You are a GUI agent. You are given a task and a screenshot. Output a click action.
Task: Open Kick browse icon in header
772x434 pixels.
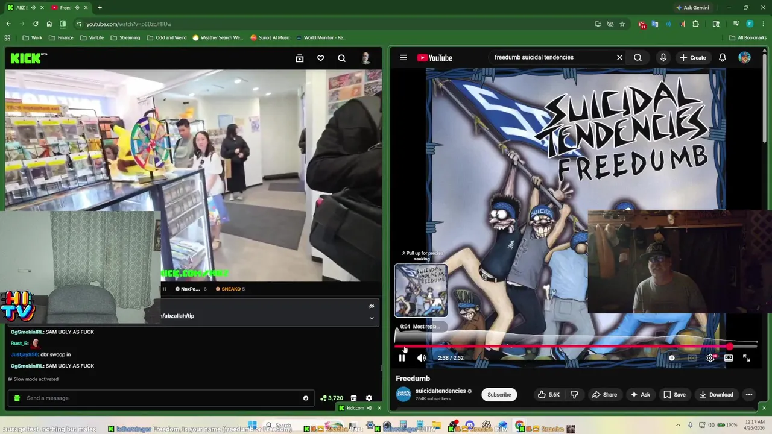pyautogui.click(x=299, y=58)
